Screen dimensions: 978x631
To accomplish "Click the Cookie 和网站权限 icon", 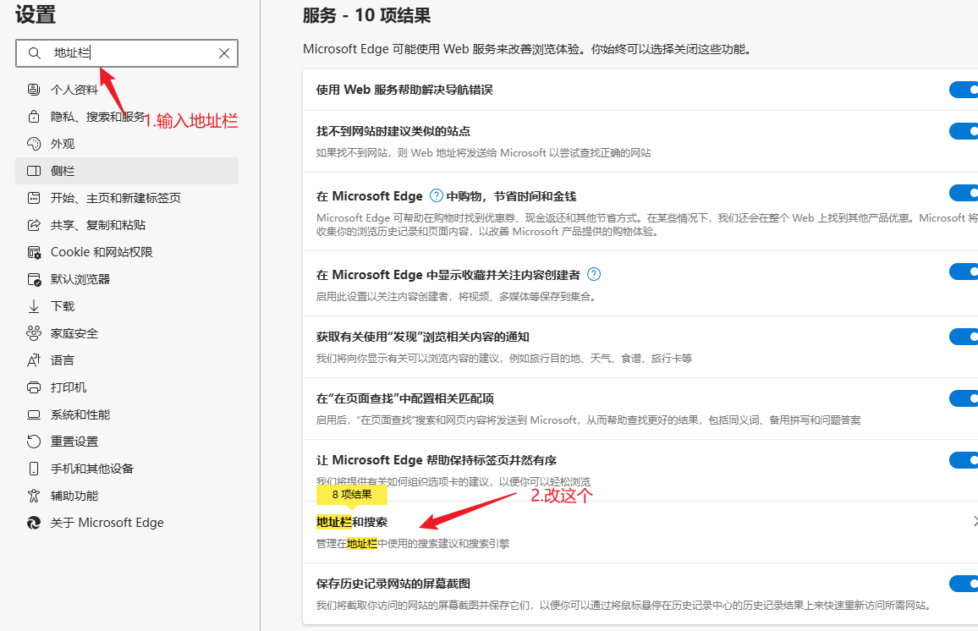I will [x=34, y=252].
